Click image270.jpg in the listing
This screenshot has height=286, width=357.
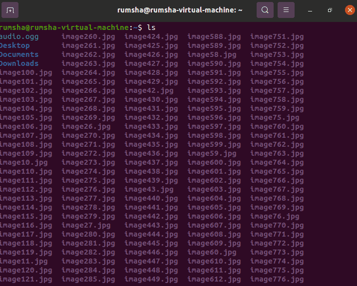[88, 136]
